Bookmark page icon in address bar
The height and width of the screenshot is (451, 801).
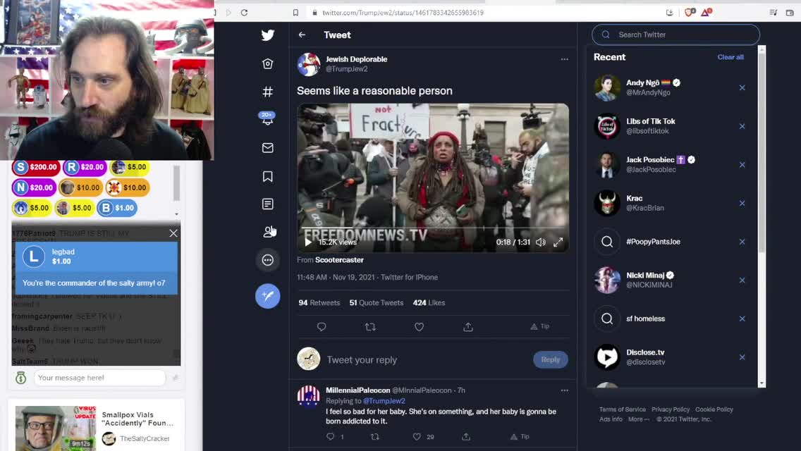(295, 12)
